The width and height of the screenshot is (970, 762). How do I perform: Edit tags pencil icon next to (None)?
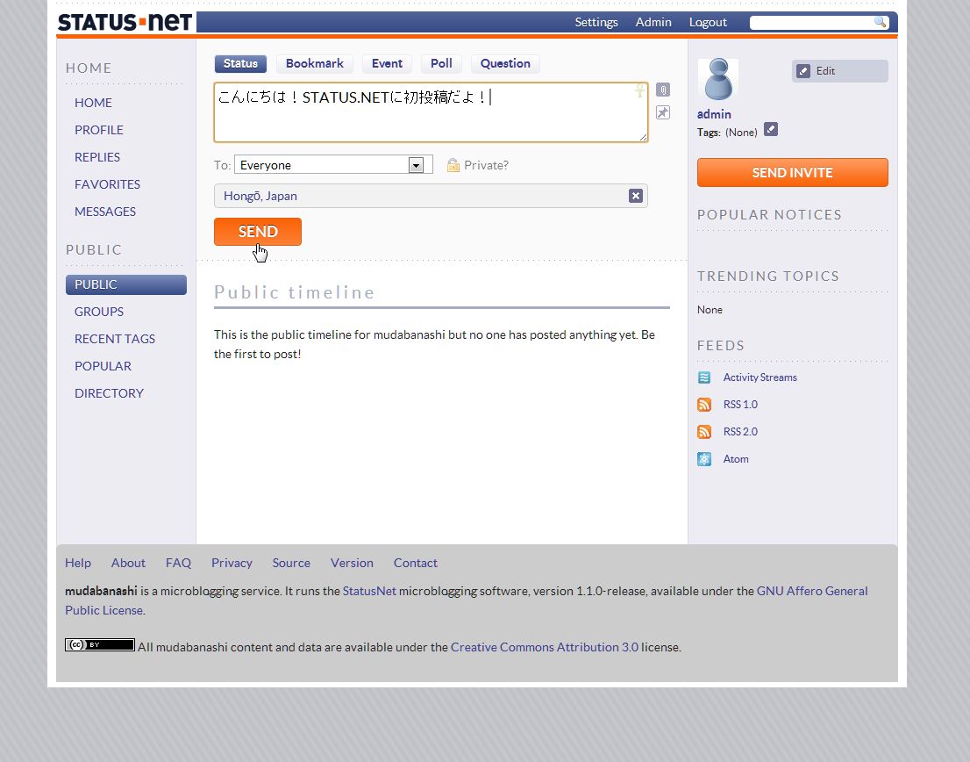(771, 129)
